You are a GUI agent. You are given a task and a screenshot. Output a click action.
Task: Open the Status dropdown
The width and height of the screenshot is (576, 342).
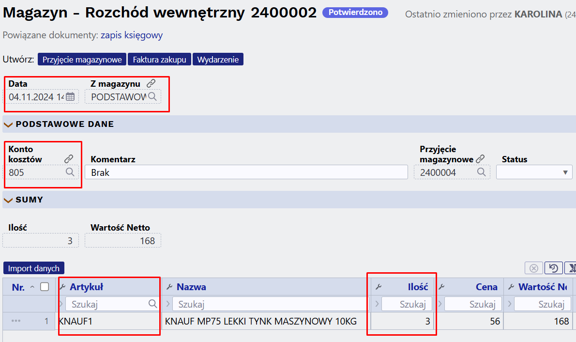pos(534,172)
